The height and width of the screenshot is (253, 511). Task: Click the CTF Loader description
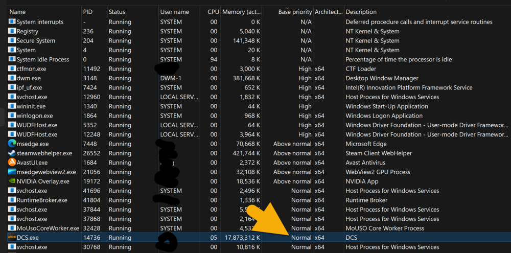pos(361,69)
